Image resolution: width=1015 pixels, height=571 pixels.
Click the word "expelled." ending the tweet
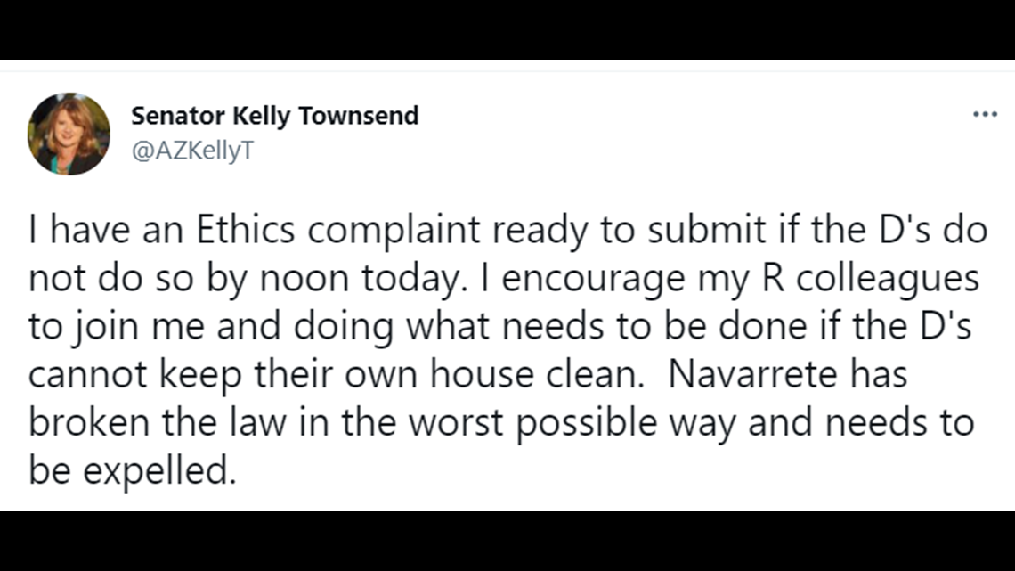(x=159, y=471)
